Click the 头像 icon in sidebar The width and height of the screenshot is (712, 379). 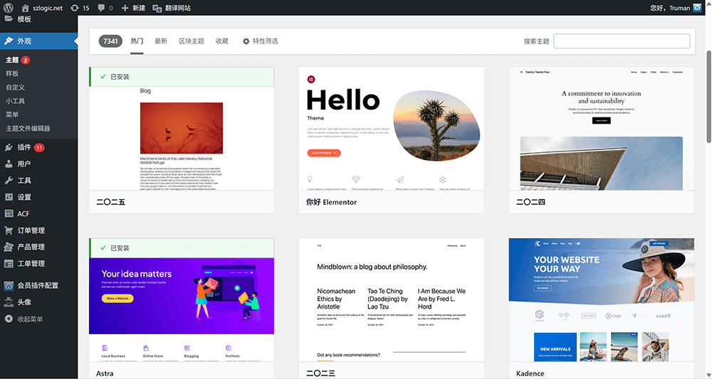pos(9,302)
